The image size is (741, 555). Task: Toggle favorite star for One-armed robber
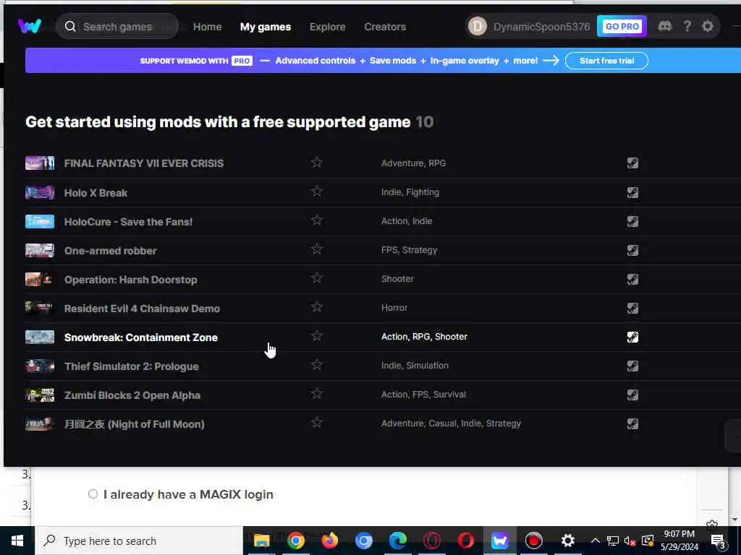(x=317, y=249)
